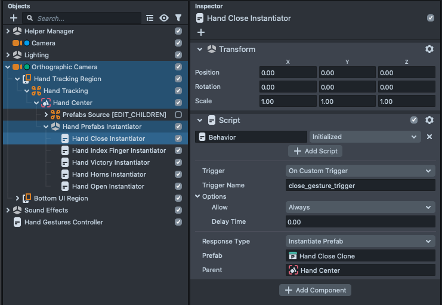Click the add object plus icon in Objects panel
This screenshot has width=442, height=305.
tap(14, 19)
